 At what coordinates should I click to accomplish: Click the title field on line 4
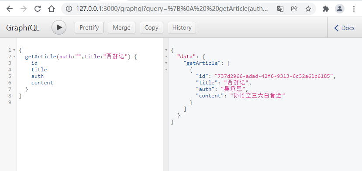click(39, 70)
